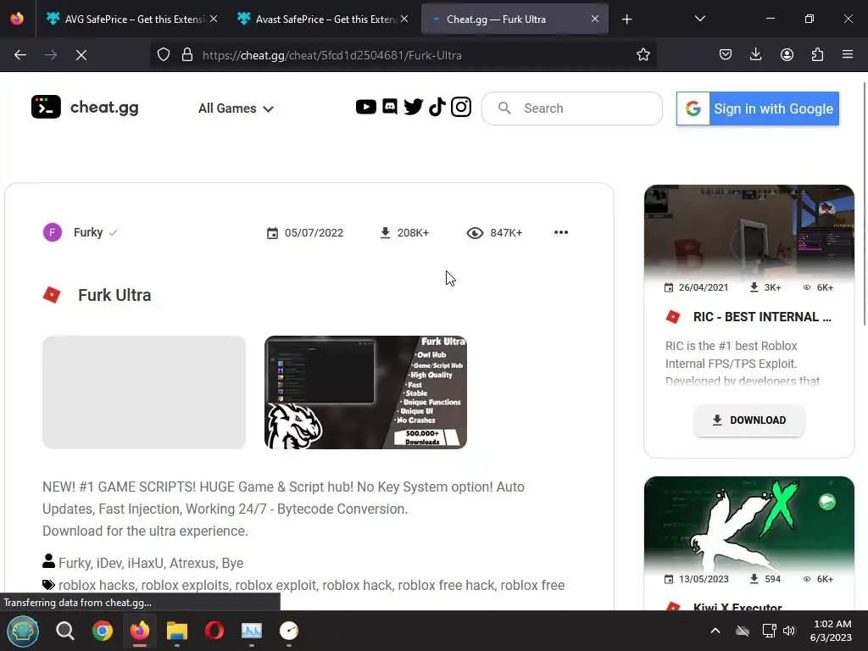The image size is (868, 651).
Task: List all tabs dropdown arrow
Action: [699, 19]
